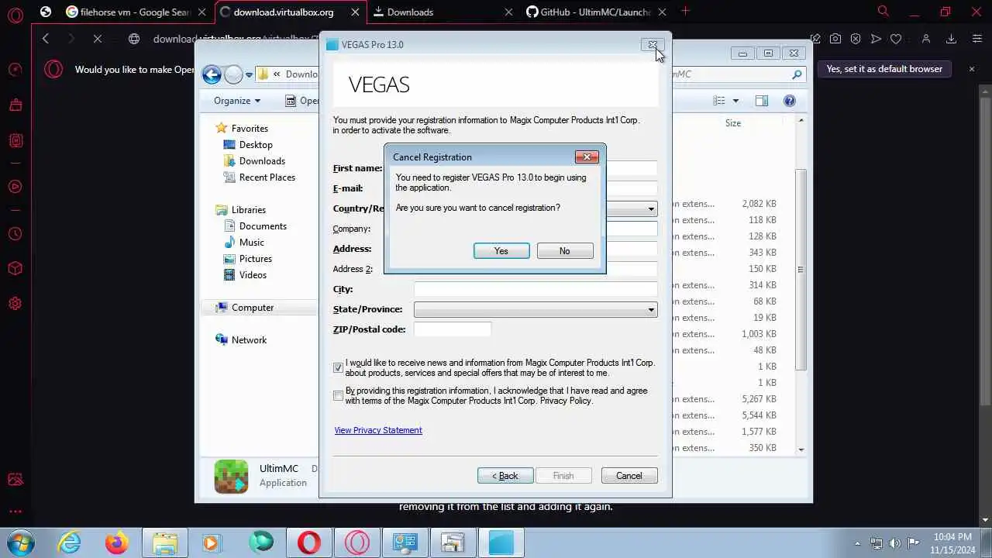Confirm cancel registration with Yes
This screenshot has width=992, height=558.
click(501, 251)
